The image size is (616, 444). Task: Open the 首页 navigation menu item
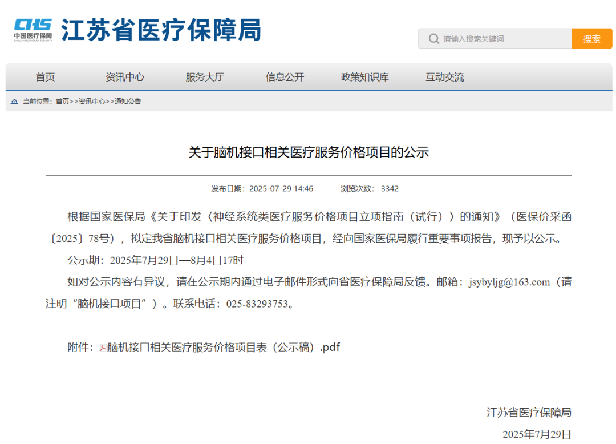(45, 77)
